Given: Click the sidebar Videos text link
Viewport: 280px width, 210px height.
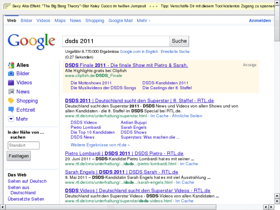Looking at the screenshot, I should click(x=24, y=82).
